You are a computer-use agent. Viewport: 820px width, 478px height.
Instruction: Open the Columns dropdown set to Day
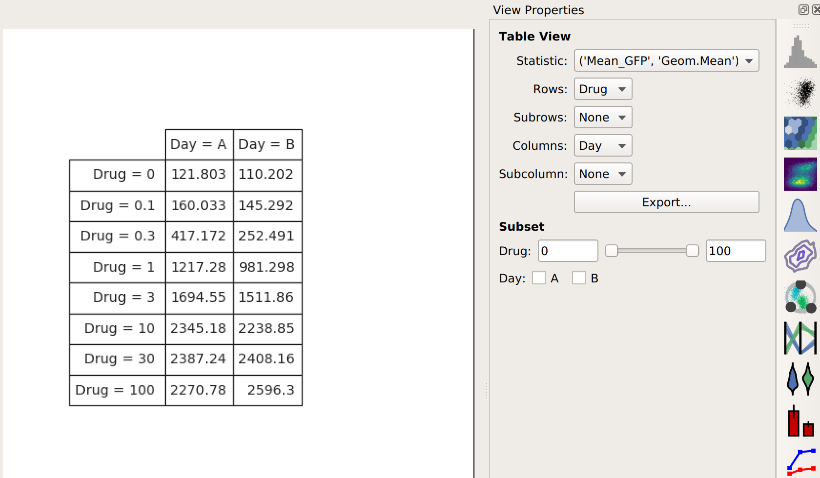click(603, 145)
